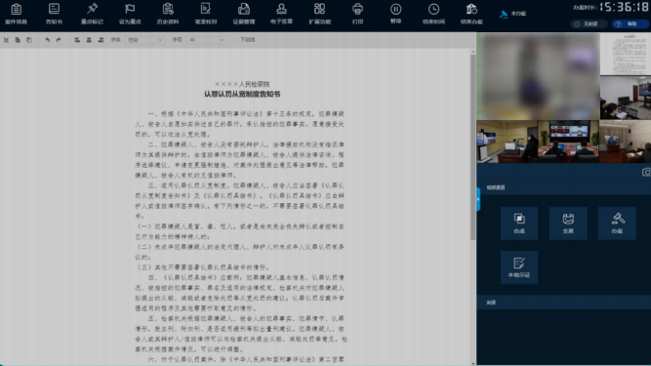Open the 告知书 notification document
The image size is (651, 366).
click(x=54, y=14)
